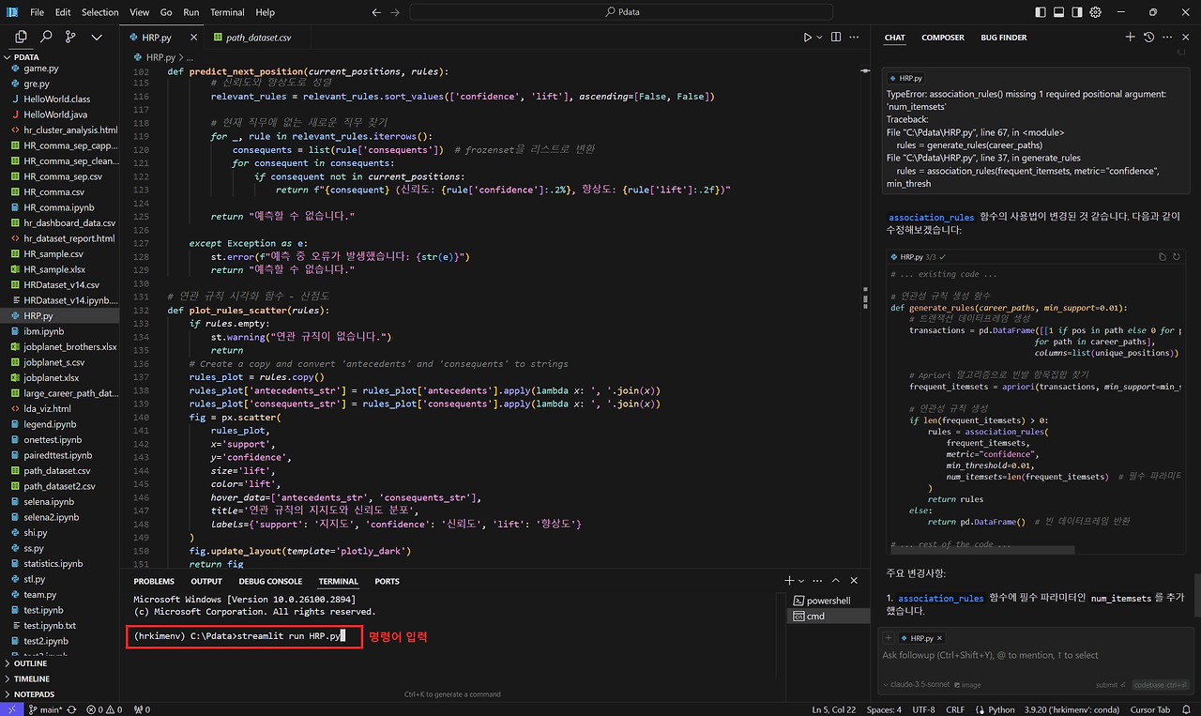The image size is (1201, 716).
Task: Switch to the BUG FINDER tab
Action: tap(1004, 38)
